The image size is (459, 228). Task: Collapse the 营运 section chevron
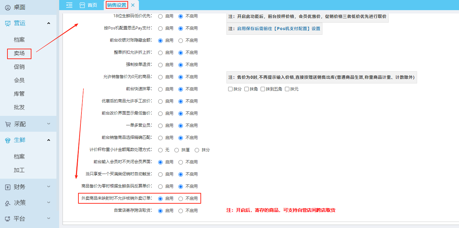pos(49,23)
